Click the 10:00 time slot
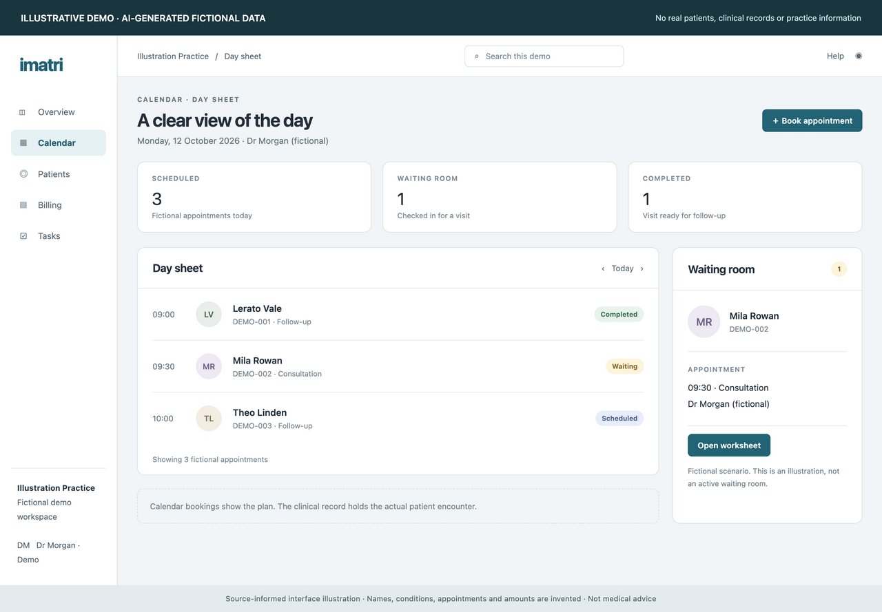The height and width of the screenshot is (612, 882). click(x=163, y=419)
